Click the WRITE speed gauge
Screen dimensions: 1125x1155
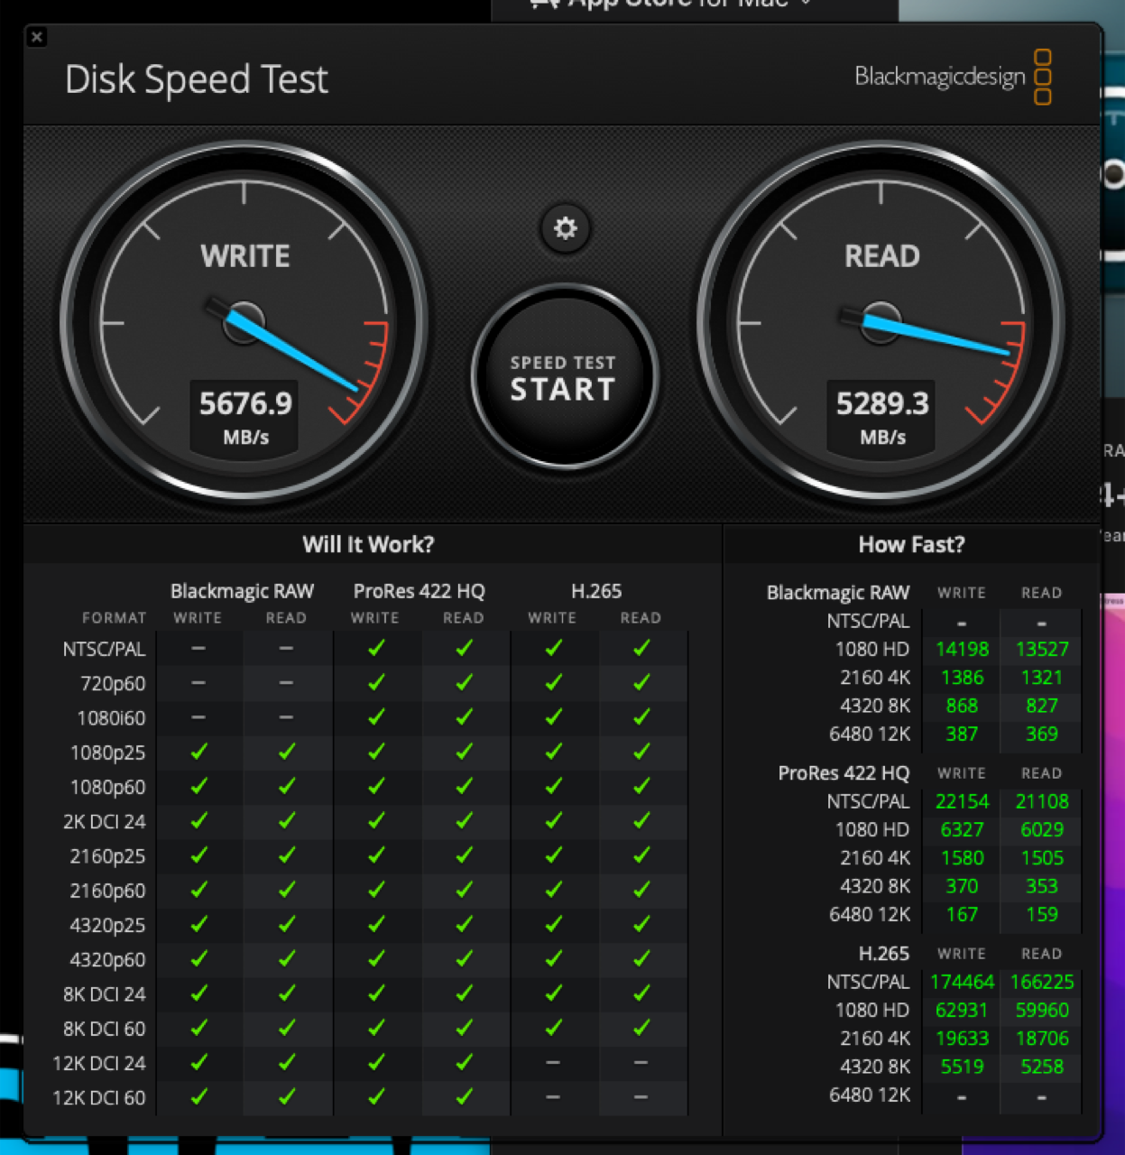click(244, 321)
